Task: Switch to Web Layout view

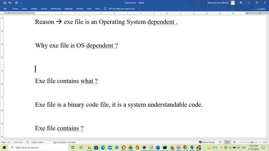Action: tap(234, 142)
